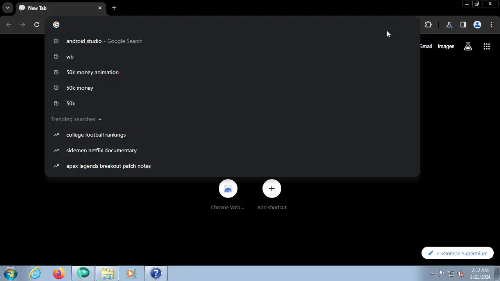
Task: Choose '50k money animation' suggestion
Action: (x=232, y=72)
